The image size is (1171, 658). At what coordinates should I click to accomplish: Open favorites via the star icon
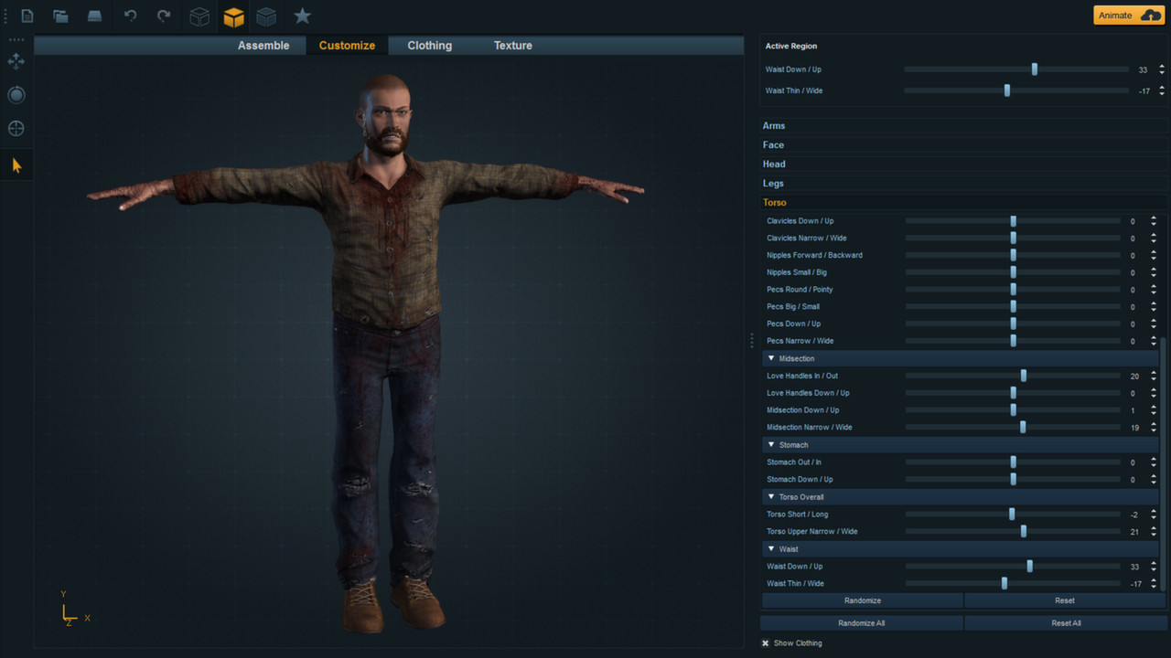pos(302,16)
